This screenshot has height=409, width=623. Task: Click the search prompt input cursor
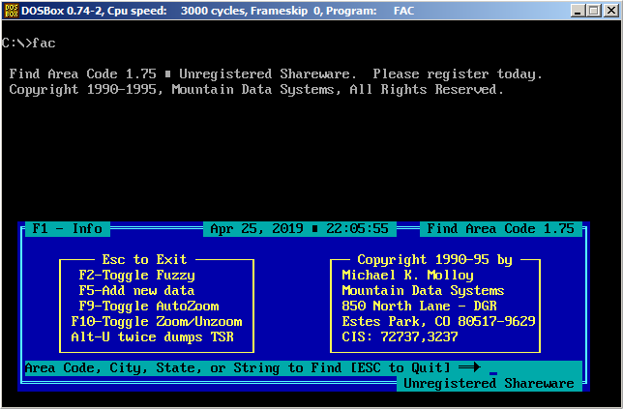point(493,371)
